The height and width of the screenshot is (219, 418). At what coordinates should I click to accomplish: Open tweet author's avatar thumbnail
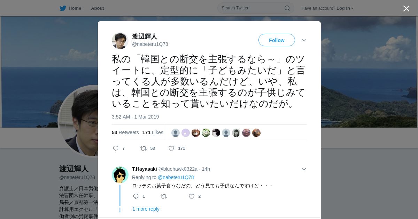coord(120,41)
